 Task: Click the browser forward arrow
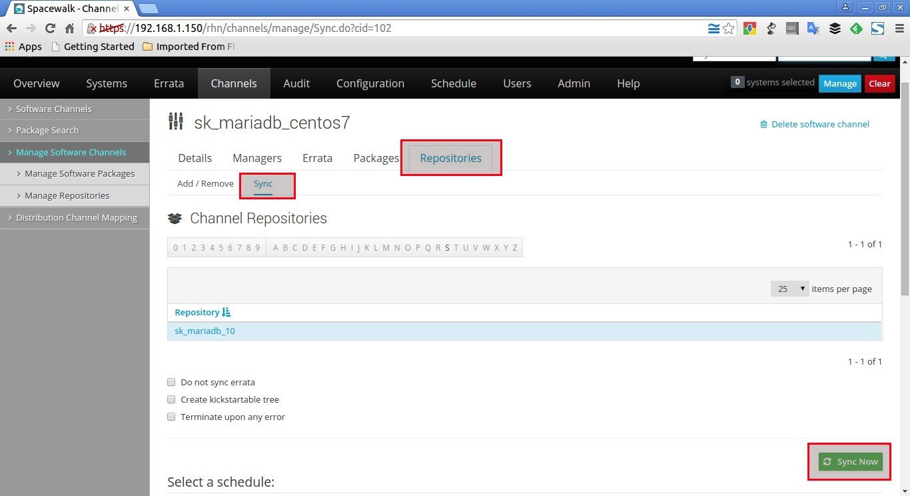pyautogui.click(x=31, y=29)
